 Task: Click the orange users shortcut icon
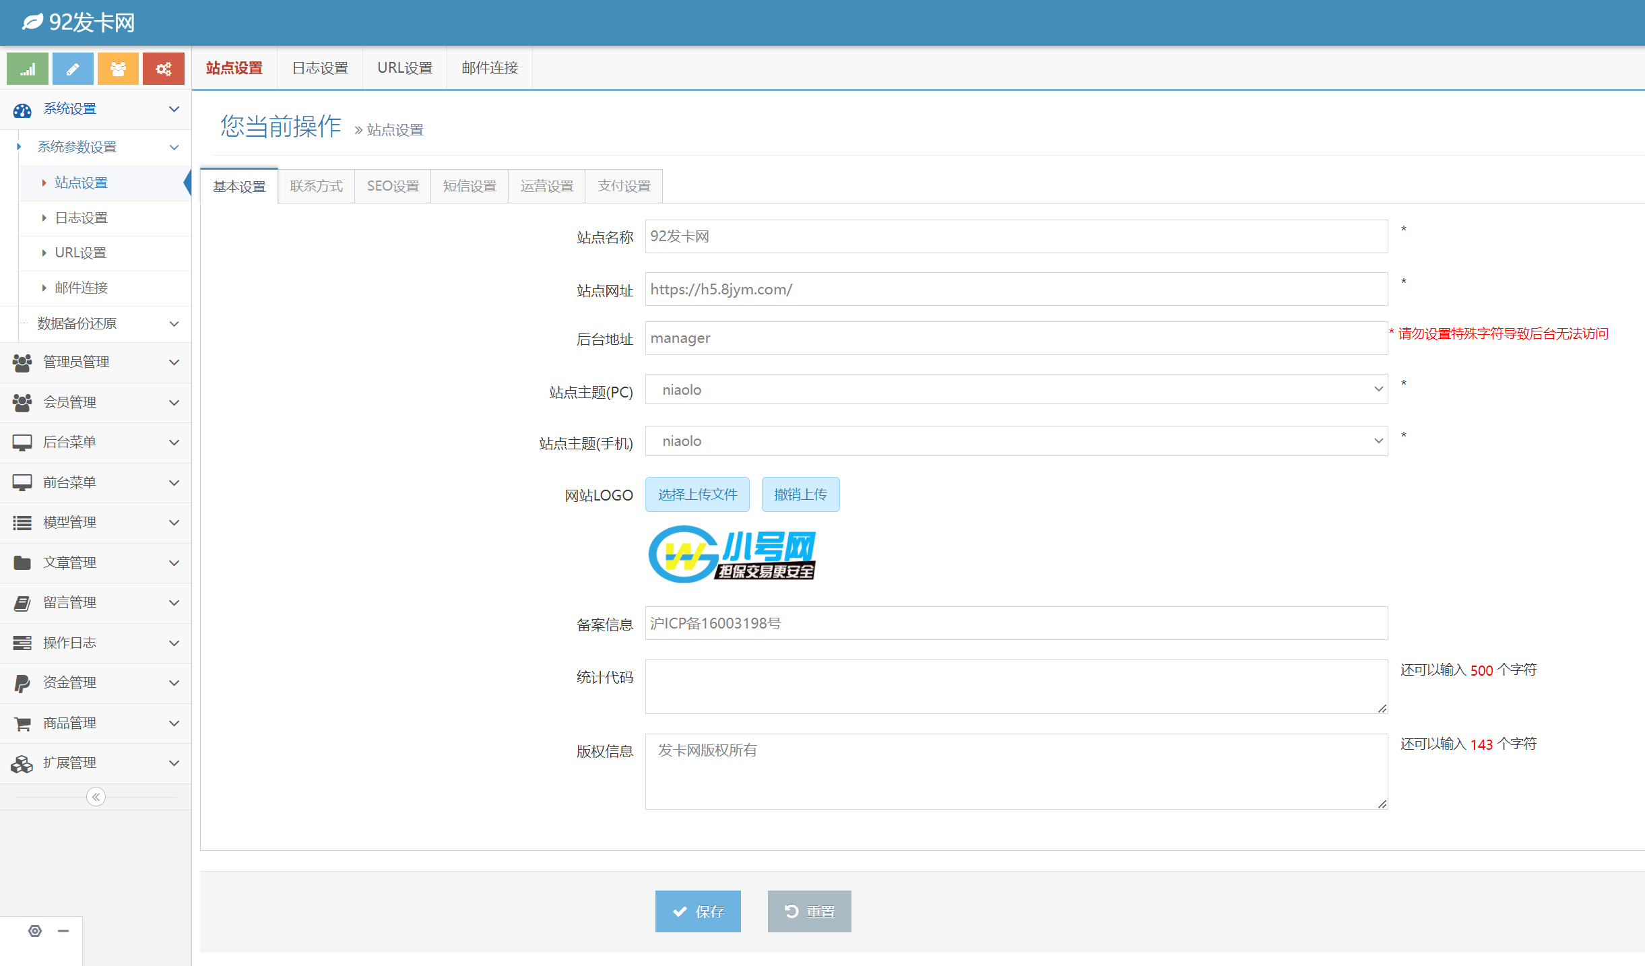coord(118,69)
